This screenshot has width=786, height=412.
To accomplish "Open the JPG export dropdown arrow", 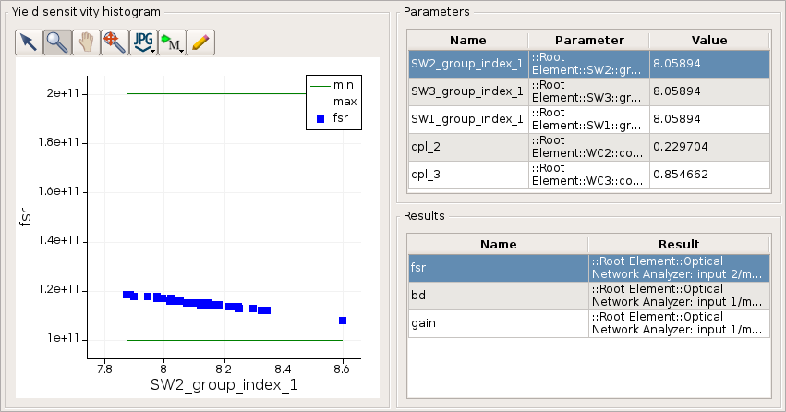I will pyautogui.click(x=152, y=51).
